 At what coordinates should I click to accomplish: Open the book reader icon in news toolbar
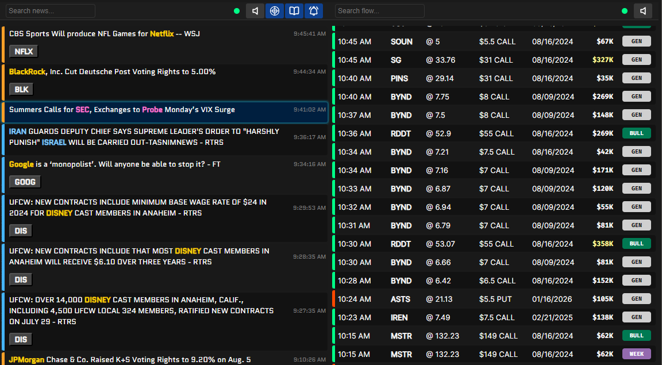(294, 11)
